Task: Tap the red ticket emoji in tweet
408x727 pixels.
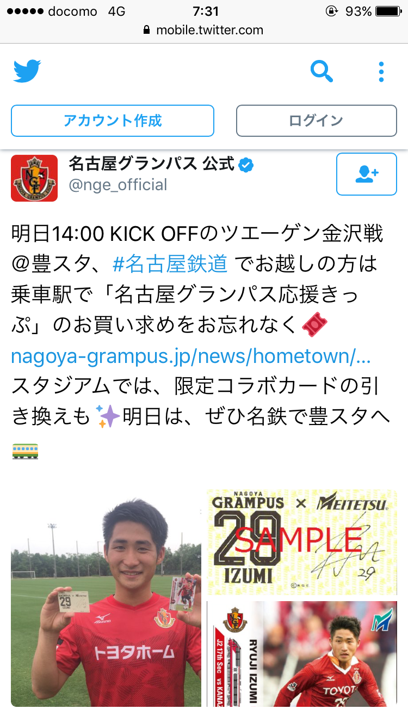Action: (314, 326)
